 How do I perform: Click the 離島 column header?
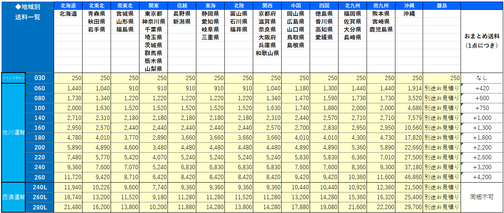[x=442, y=6]
